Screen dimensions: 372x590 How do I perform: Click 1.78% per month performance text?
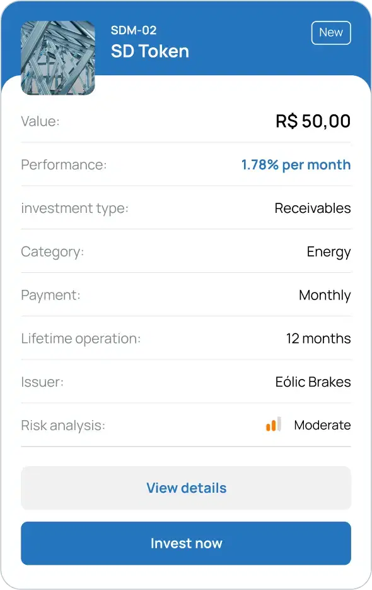click(296, 165)
